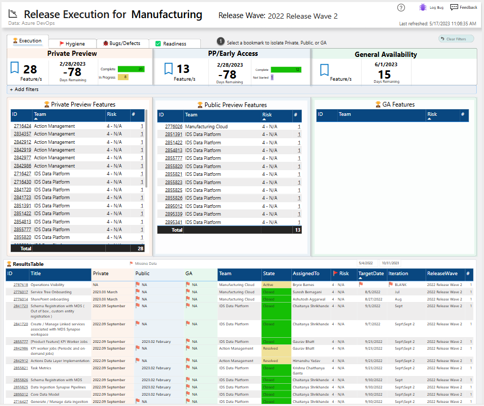This screenshot has width=484, height=406.
Task: Select the PP/Early Access bookmark icon
Action: [168, 69]
